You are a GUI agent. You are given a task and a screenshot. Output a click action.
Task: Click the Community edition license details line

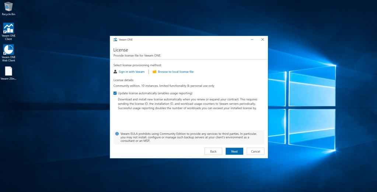pos(164,86)
